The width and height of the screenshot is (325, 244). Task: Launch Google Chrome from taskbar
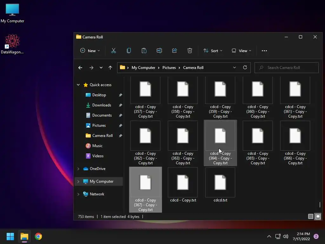pos(38,236)
